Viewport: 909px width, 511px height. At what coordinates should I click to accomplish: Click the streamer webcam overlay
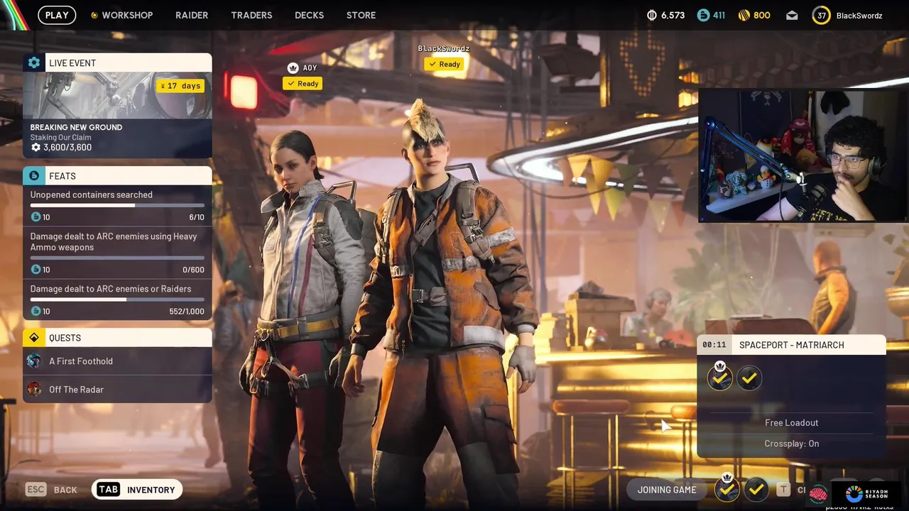point(803,155)
